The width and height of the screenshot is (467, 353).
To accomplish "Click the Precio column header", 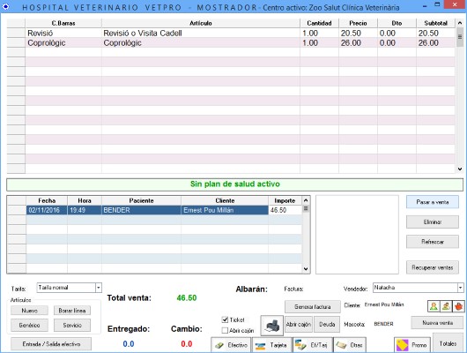I will point(358,23).
